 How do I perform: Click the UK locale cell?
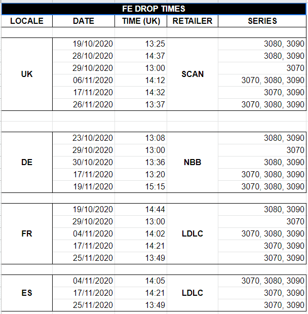click(x=27, y=74)
